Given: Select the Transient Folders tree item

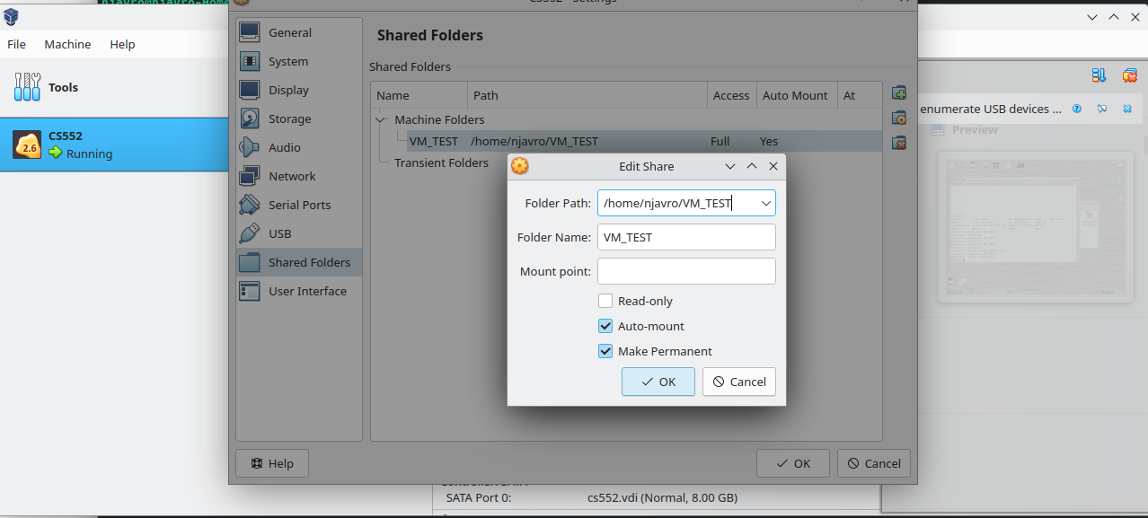Looking at the screenshot, I should [441, 162].
